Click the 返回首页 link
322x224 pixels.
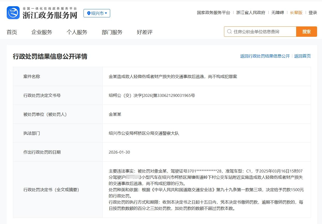point(302,56)
